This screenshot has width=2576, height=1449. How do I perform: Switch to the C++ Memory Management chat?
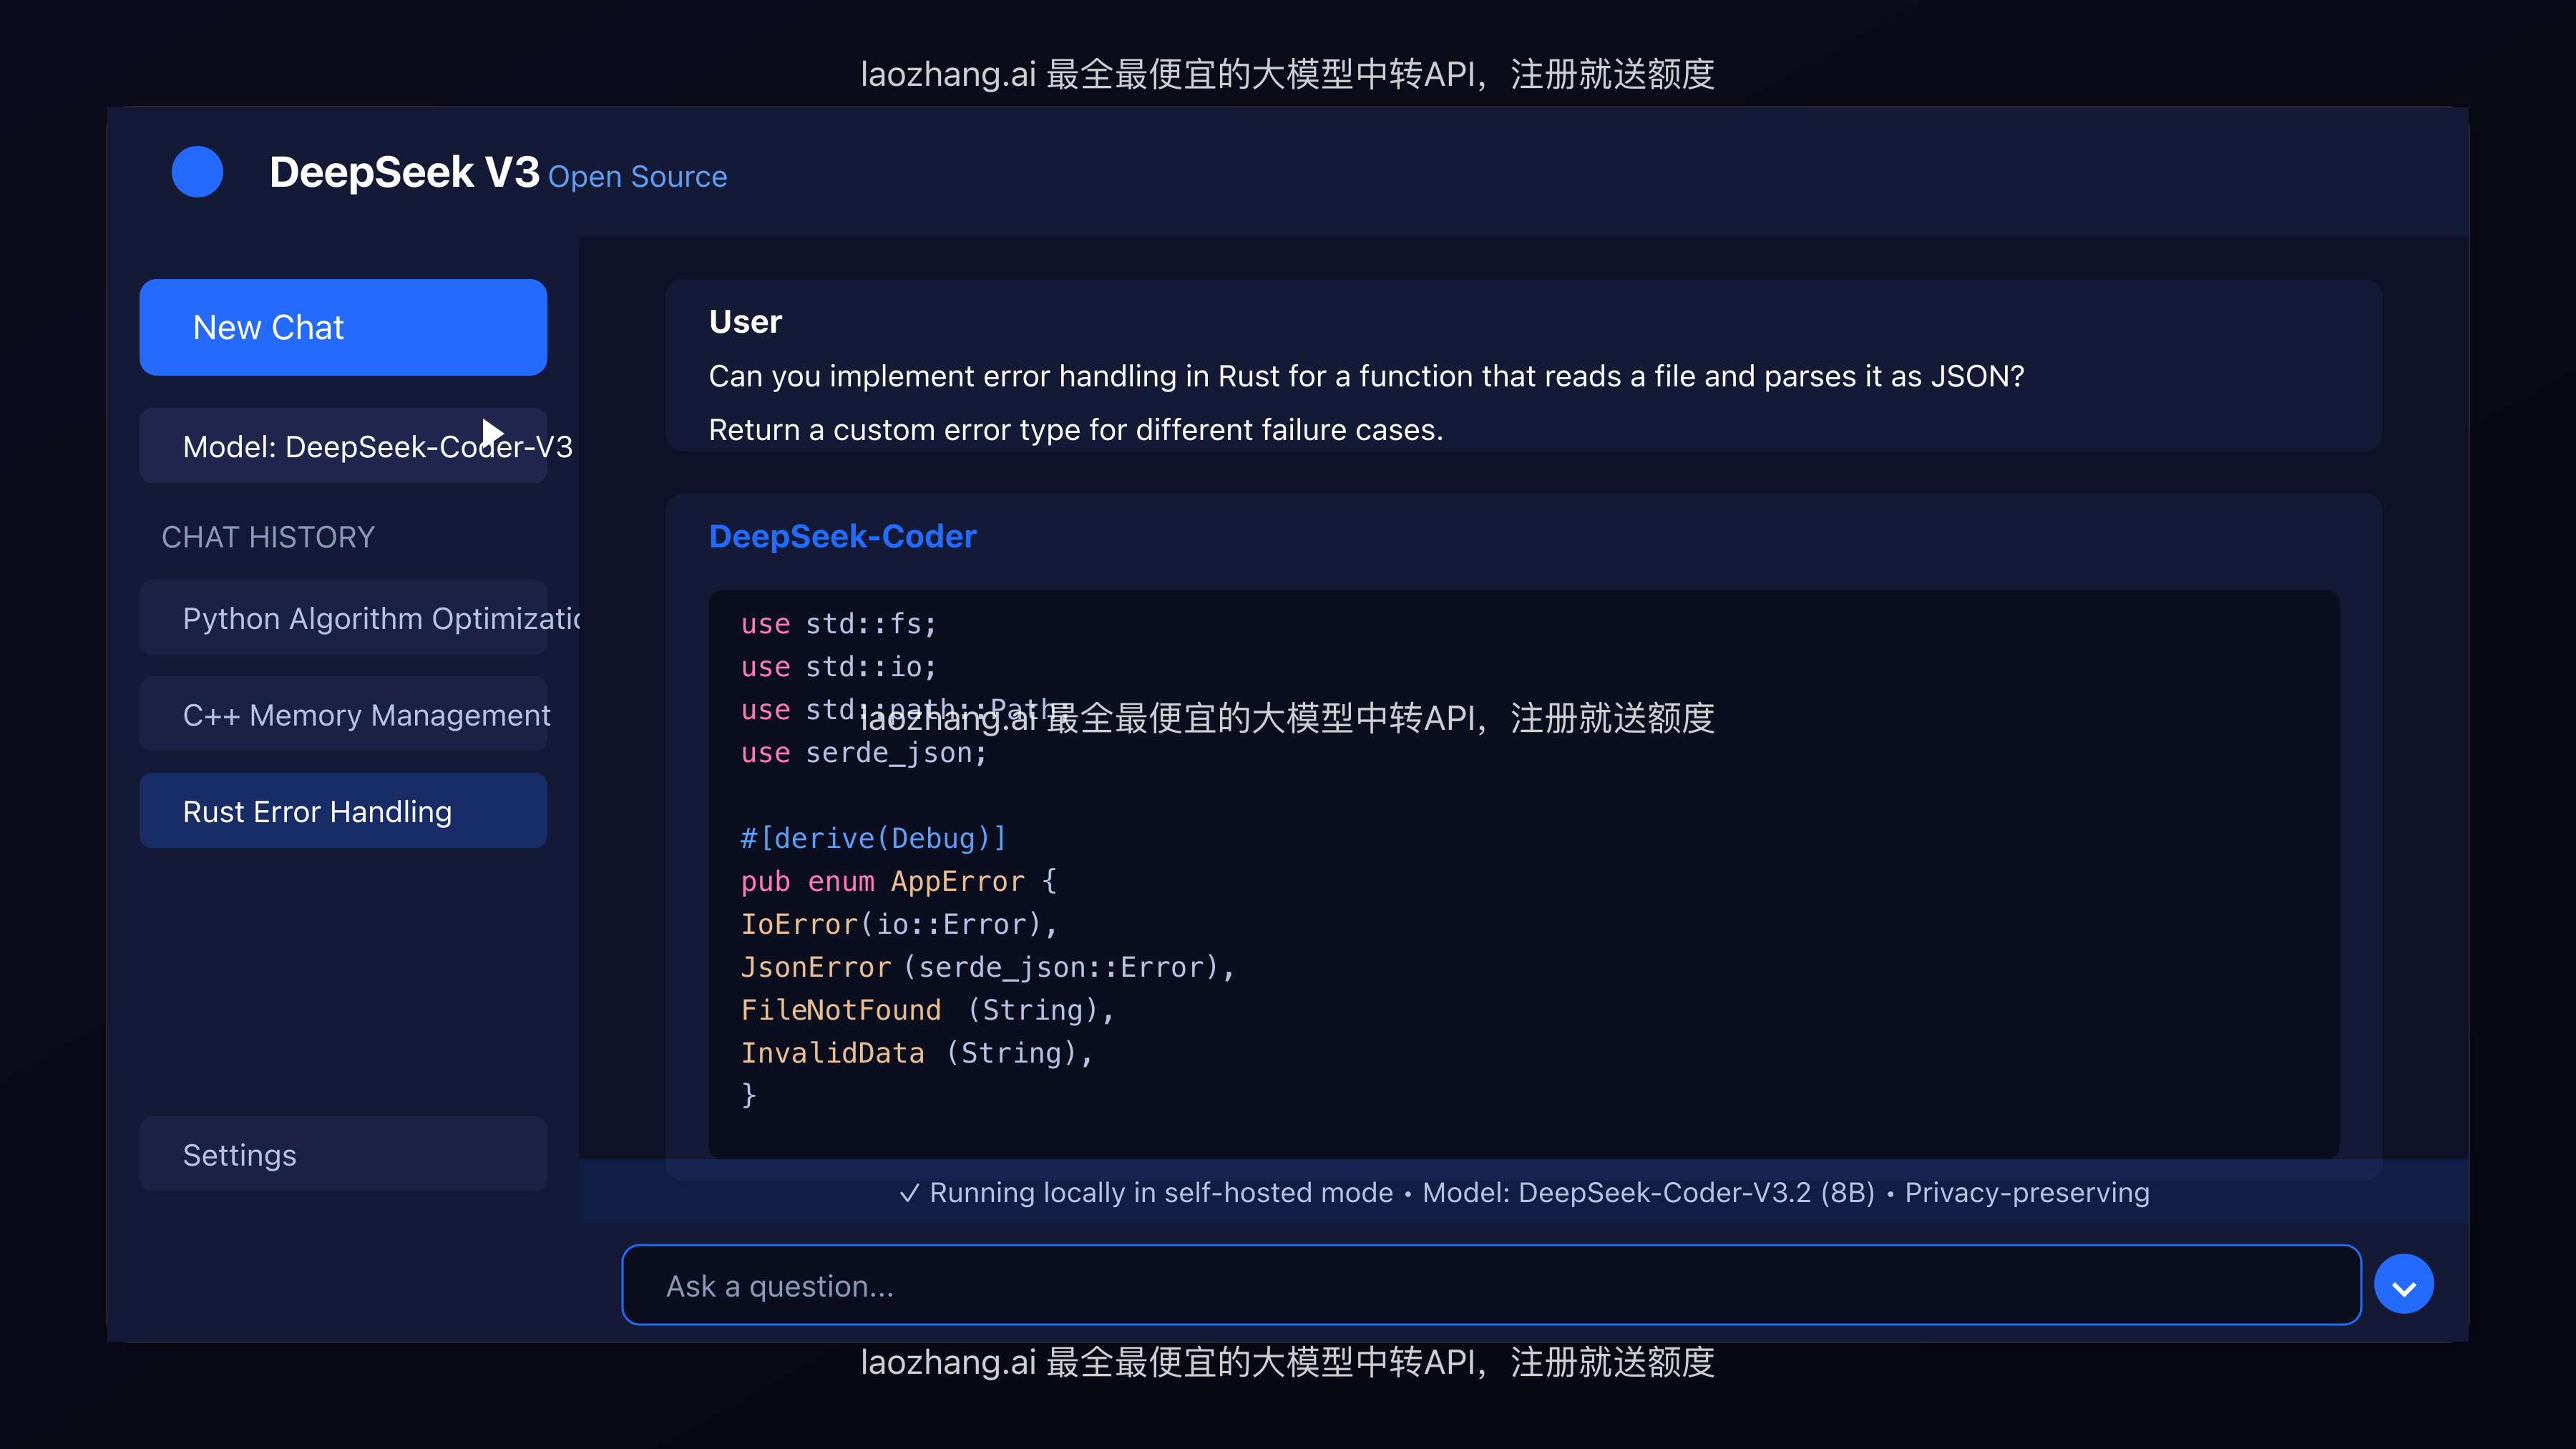(x=343, y=714)
